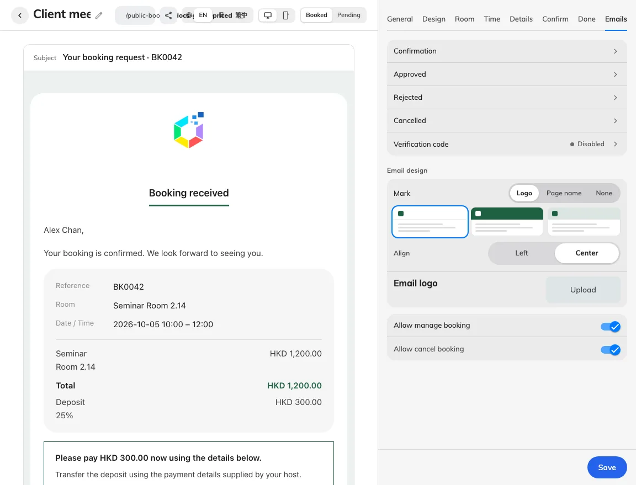Choose the dark green header layout thumbnail
Viewport: 636px width, 485px height.
pos(507,221)
